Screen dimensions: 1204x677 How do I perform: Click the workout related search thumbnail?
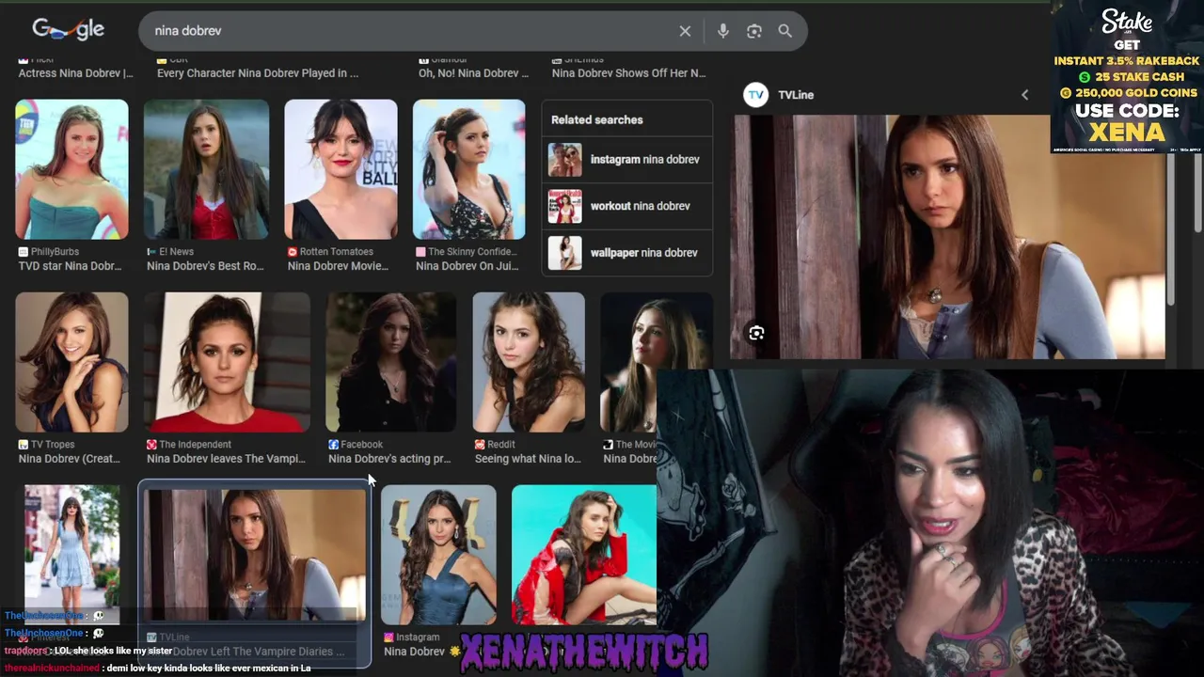click(565, 206)
